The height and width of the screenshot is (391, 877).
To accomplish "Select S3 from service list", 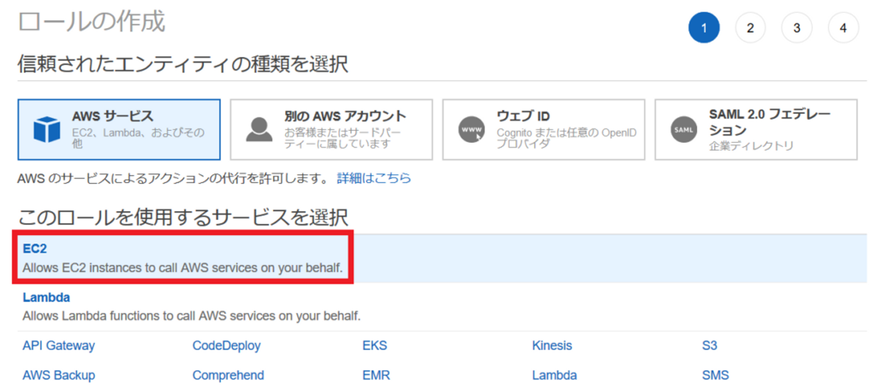I will 710,345.
